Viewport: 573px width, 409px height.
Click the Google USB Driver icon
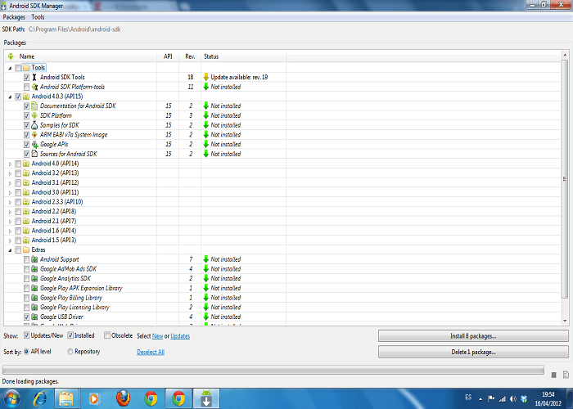(x=34, y=317)
